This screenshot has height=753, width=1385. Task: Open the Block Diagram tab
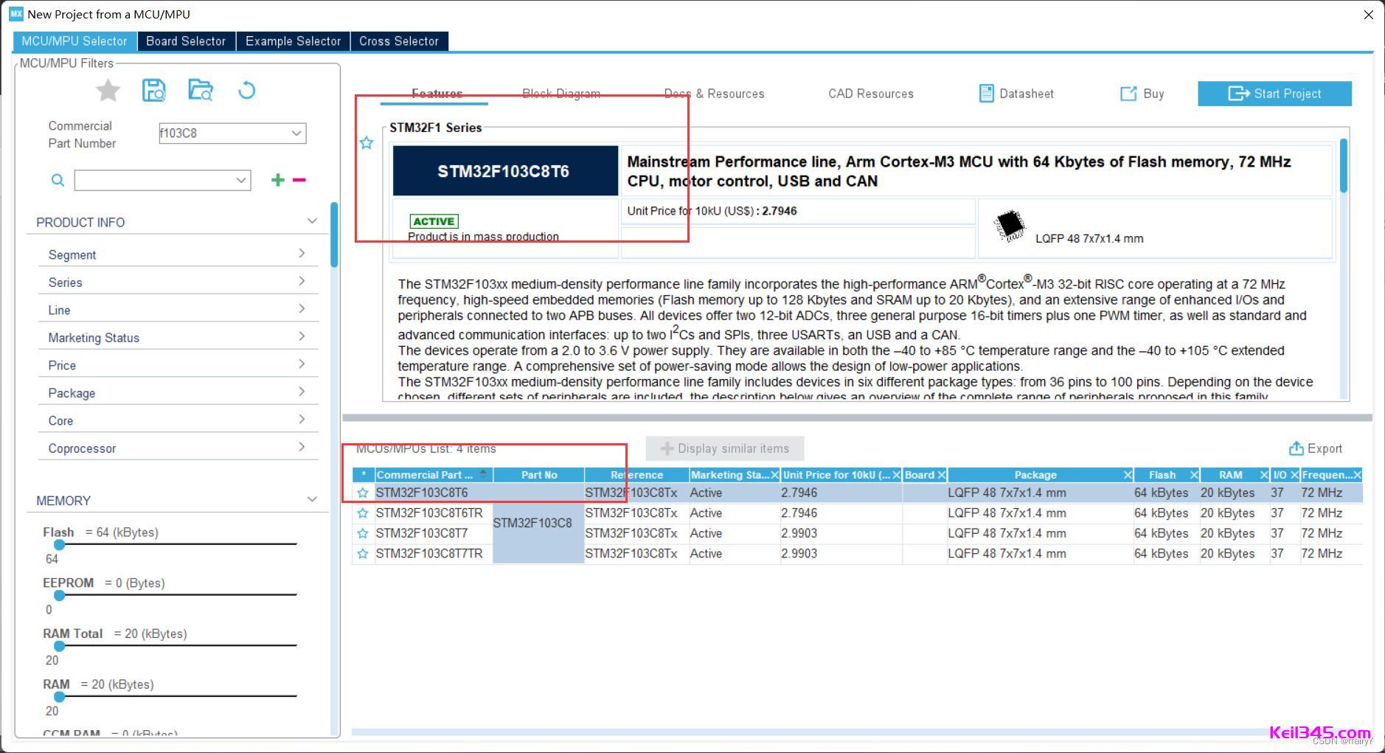pos(561,94)
